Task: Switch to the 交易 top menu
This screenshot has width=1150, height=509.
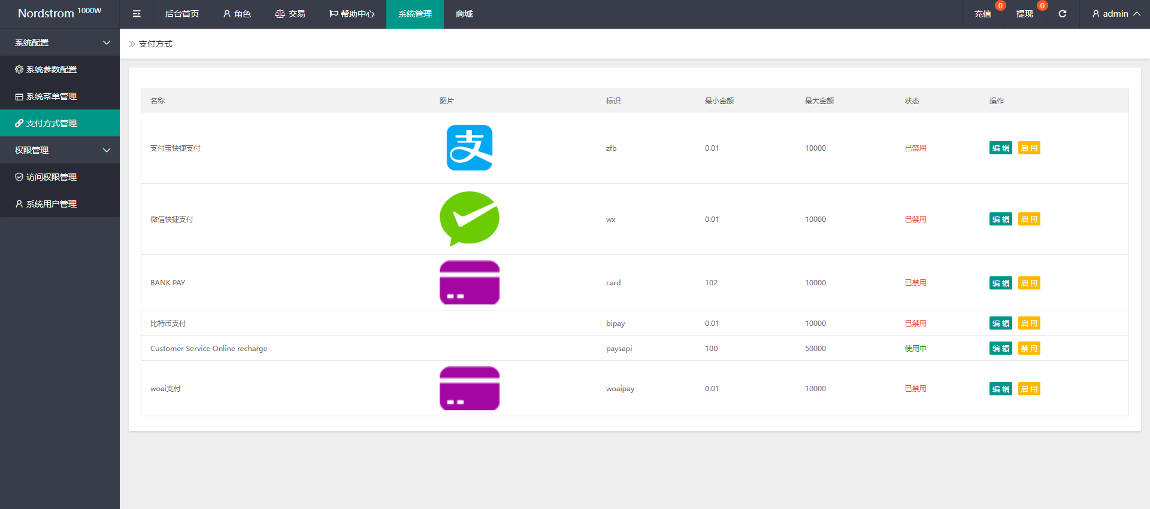Action: (290, 14)
